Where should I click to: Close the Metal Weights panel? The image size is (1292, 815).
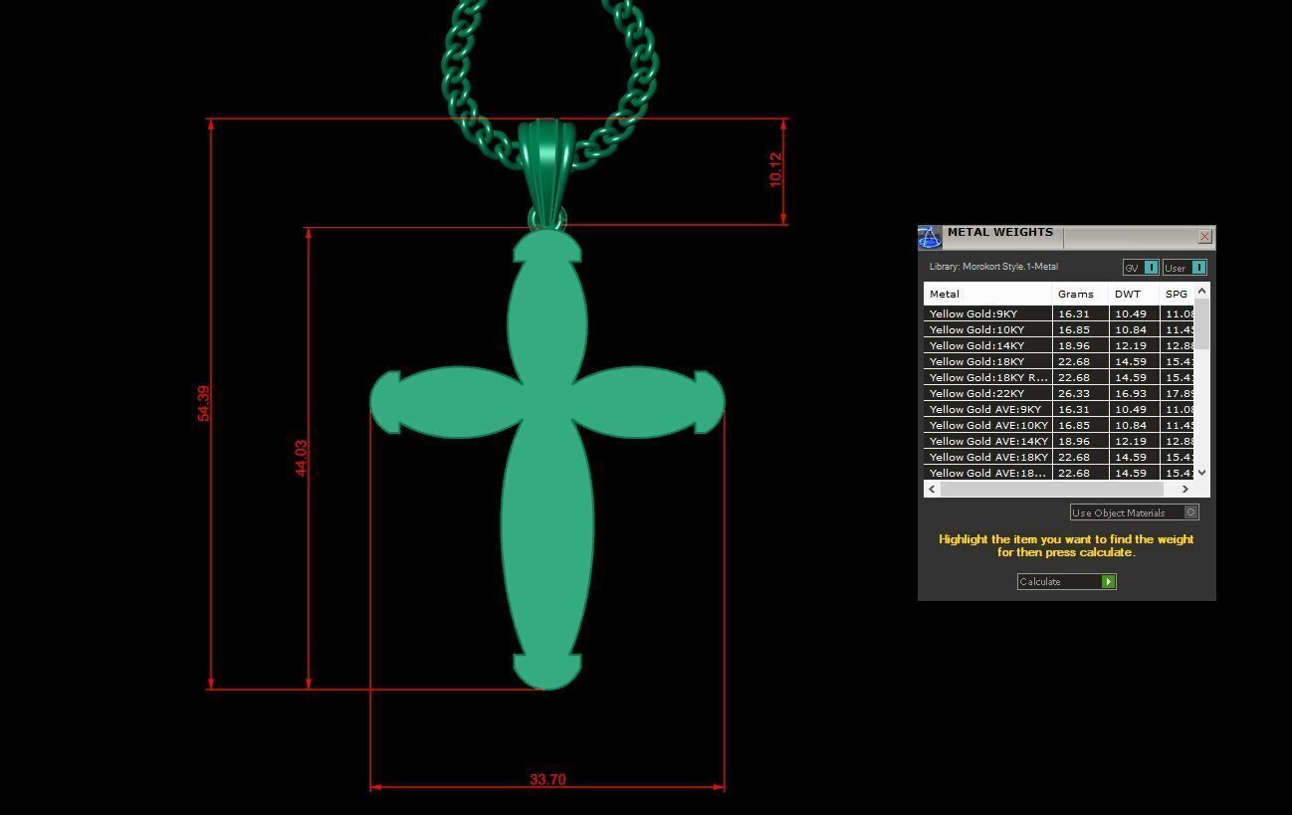coord(1204,237)
